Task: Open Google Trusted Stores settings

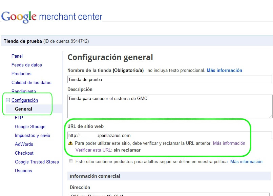Action: point(37,162)
